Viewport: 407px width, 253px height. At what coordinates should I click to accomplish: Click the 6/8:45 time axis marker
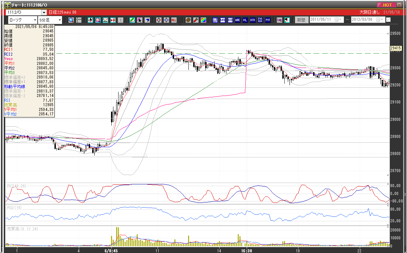point(111,251)
